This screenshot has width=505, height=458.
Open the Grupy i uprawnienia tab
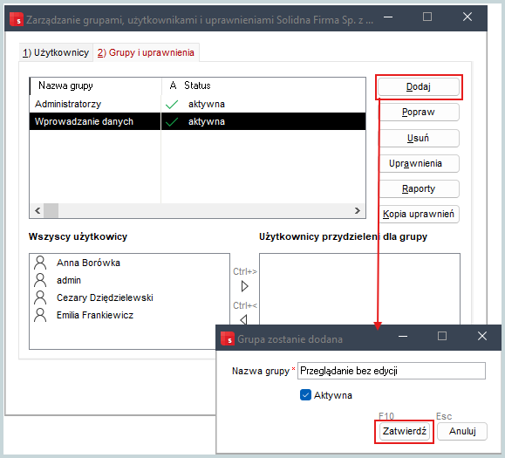pos(146,52)
